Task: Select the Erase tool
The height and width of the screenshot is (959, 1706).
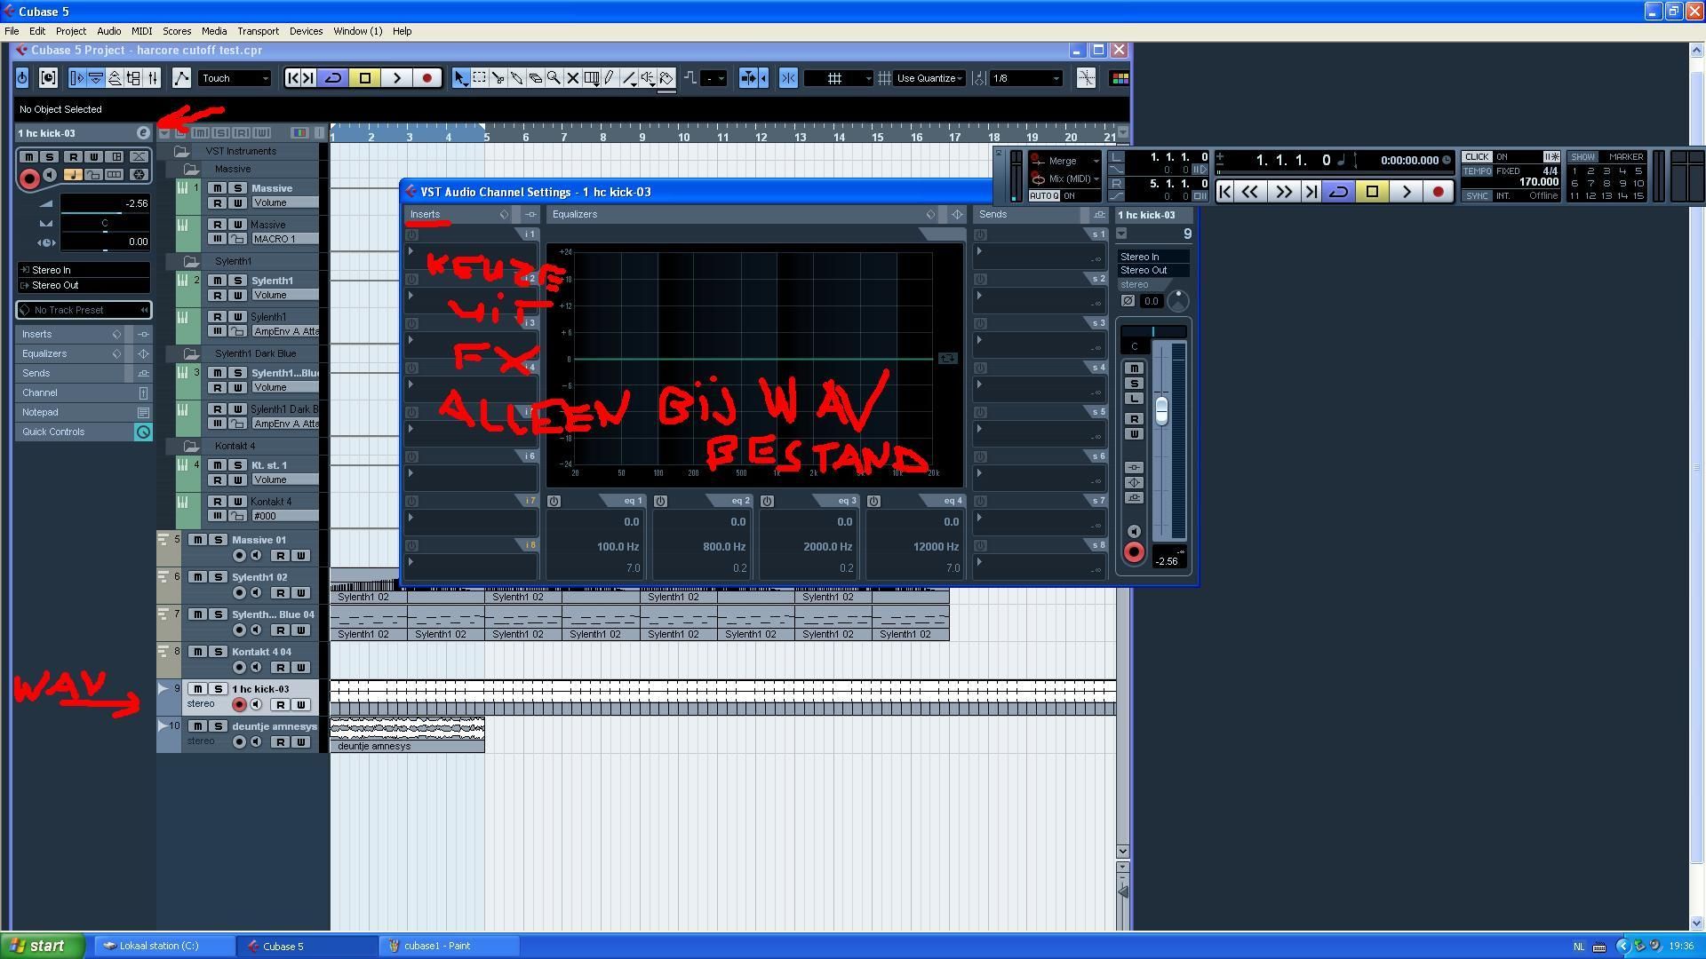Action: coord(536,78)
